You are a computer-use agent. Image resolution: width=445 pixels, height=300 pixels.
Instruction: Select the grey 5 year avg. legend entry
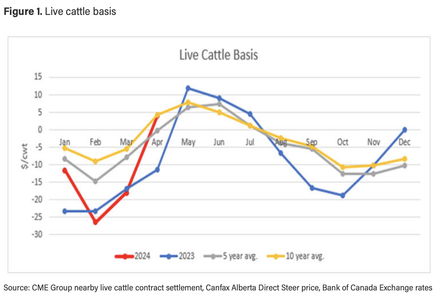click(x=231, y=256)
